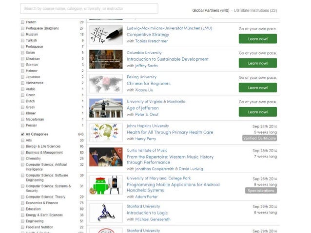
Task: Check the Russian language filter
Action: (22, 34)
